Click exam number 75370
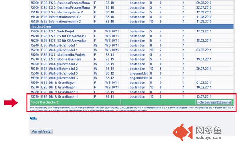This screenshot has height=149, width=239. tap(35, 87)
